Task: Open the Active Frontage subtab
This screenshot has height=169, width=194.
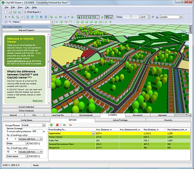Action: point(120,120)
